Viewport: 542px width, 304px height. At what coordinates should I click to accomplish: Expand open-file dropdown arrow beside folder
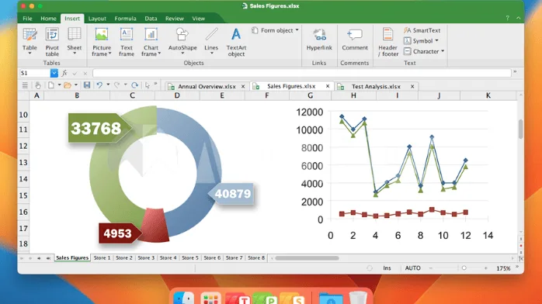(x=76, y=85)
